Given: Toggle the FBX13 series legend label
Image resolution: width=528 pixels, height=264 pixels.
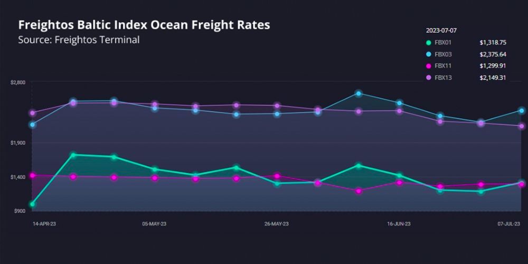Looking at the screenshot, I should pos(442,78).
